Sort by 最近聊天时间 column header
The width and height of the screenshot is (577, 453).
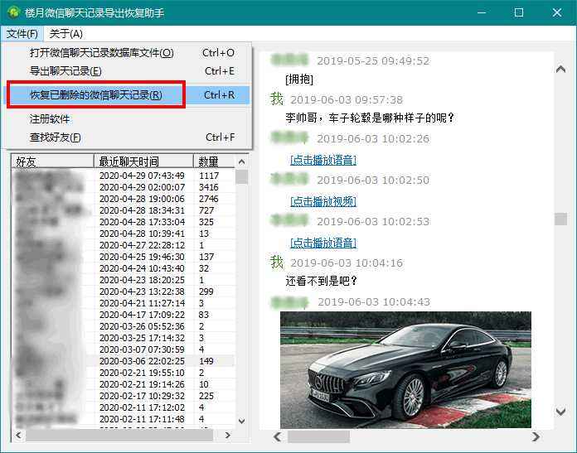[x=144, y=161]
